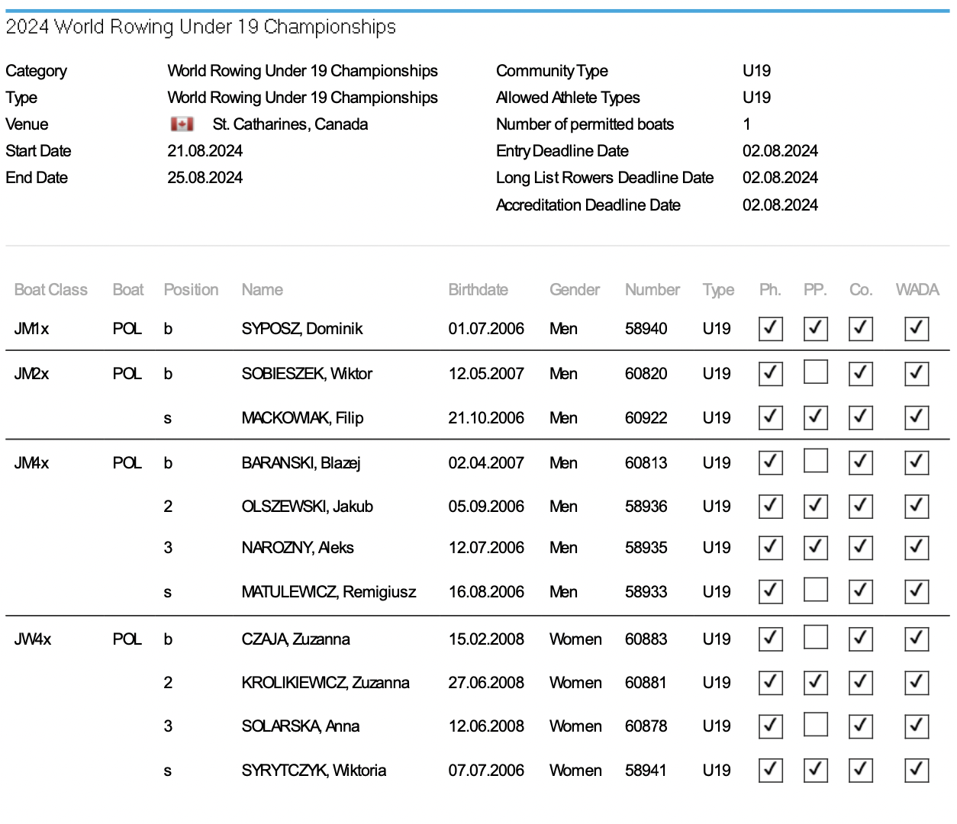Enable PP. checkbox for BARANSKI, Blazej

point(816,461)
